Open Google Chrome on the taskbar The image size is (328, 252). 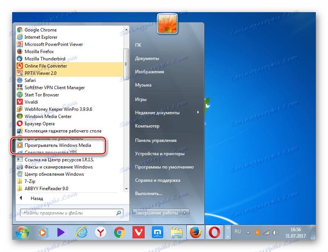[120, 232]
